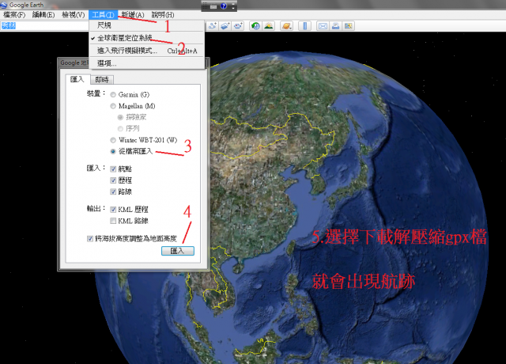Image resolution: width=506 pixels, height=364 pixels.
Task: Select the Garmin (G) device radio
Action: coord(113,95)
